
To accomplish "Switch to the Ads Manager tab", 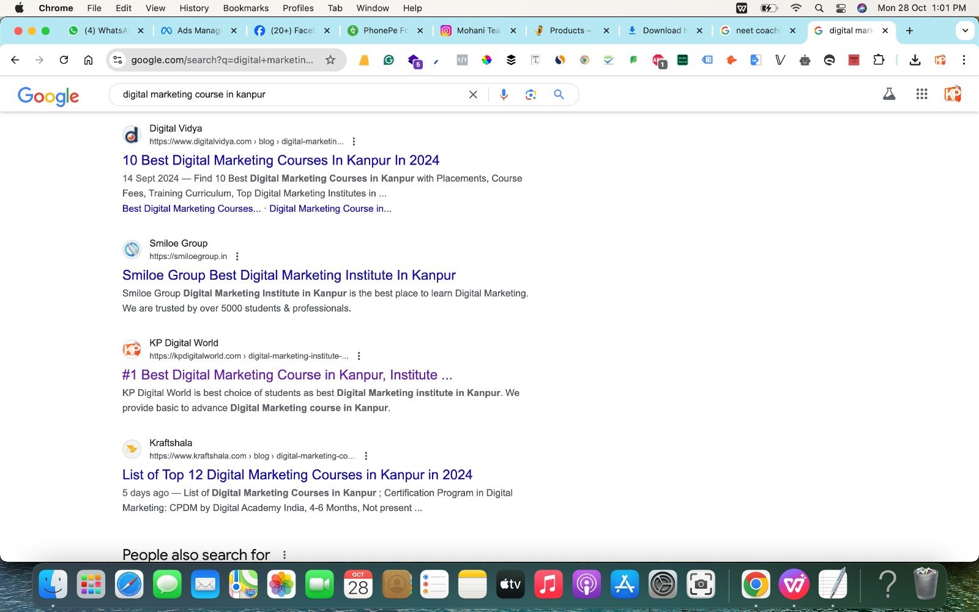I will coord(198,31).
